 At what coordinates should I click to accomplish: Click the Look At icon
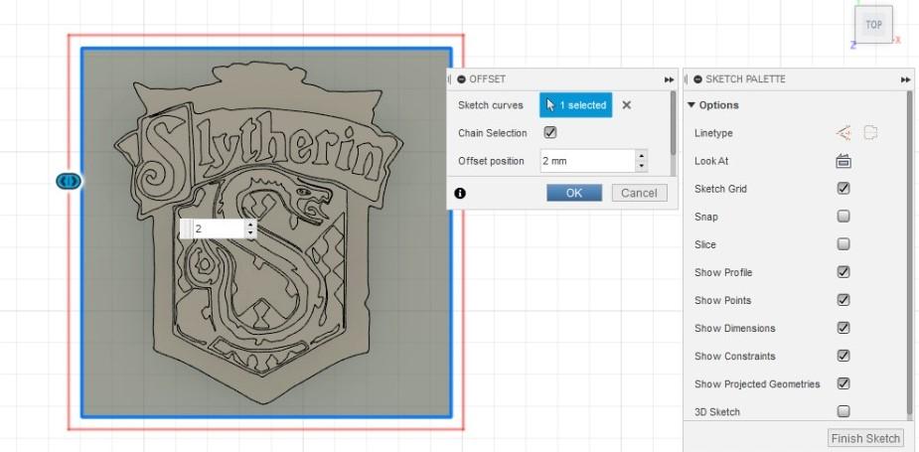(843, 161)
